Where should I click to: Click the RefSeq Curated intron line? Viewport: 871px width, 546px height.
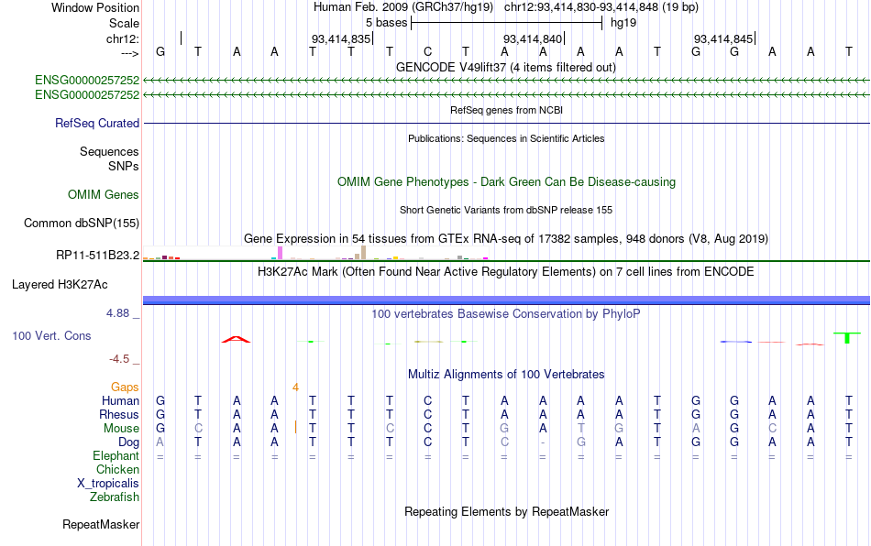(506, 123)
